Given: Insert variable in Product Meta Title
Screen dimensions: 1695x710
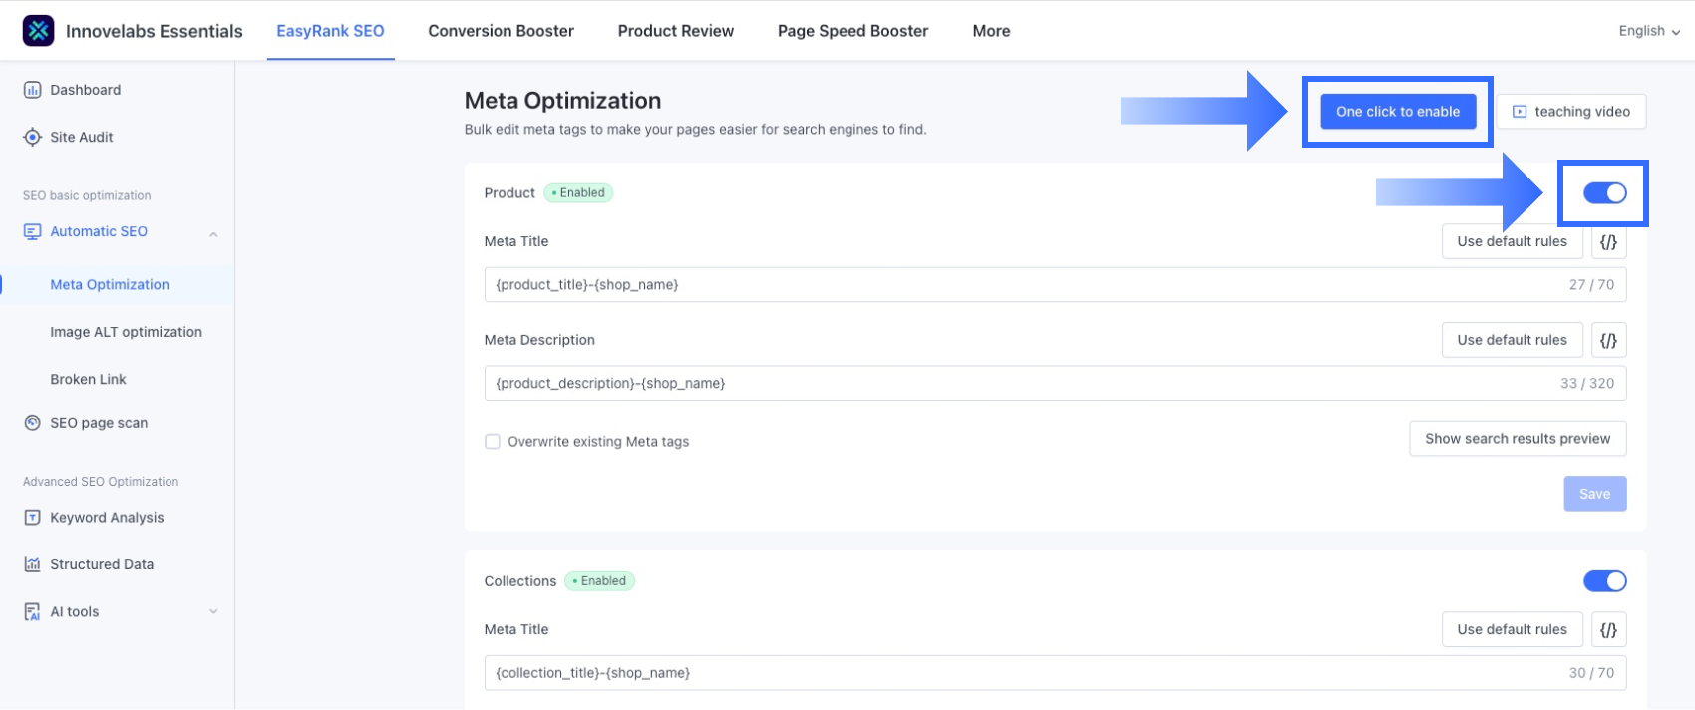Looking at the screenshot, I should 1608,241.
